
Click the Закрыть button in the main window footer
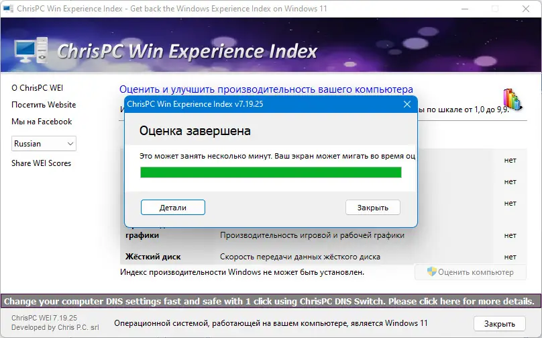500,324
